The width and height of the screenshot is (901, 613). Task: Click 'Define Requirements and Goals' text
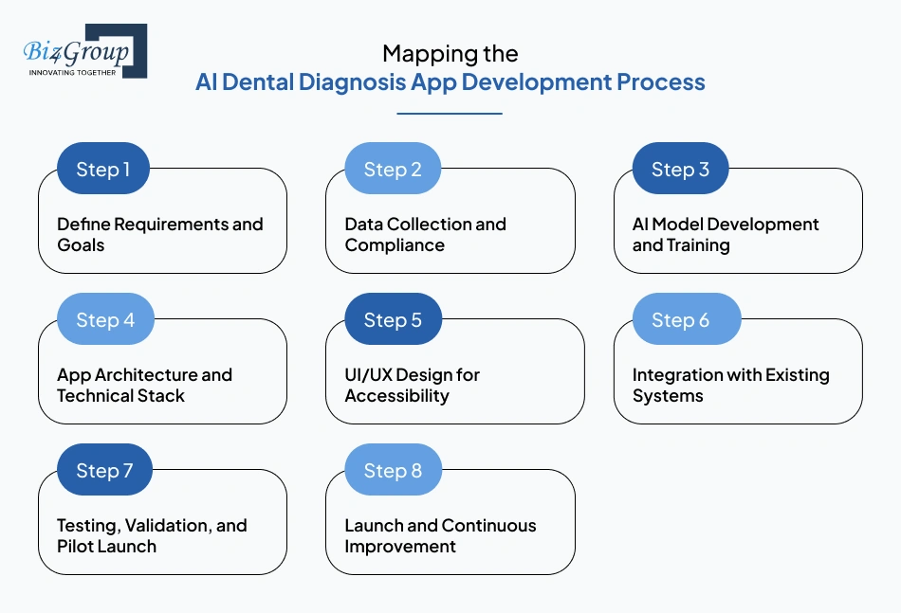[159, 234]
